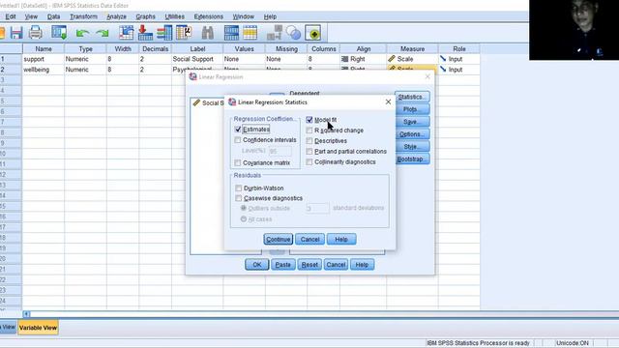Enable the Collinearity diagnostics checkbox
The image size is (619, 348).
[x=309, y=161]
